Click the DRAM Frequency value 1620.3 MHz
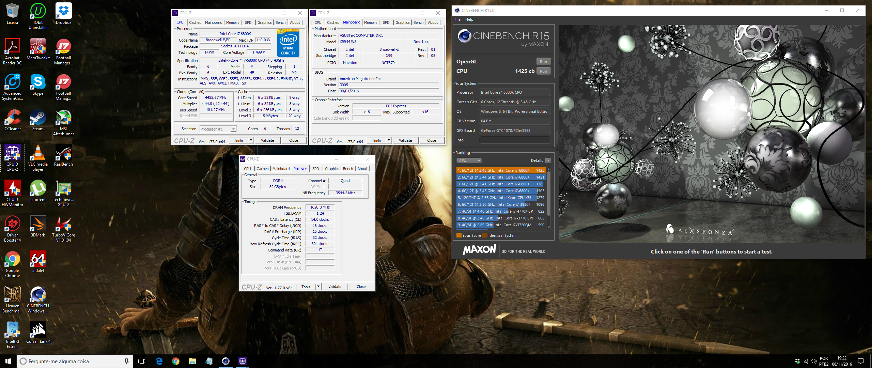Screen dimensions: 872x368 [x=320, y=207]
